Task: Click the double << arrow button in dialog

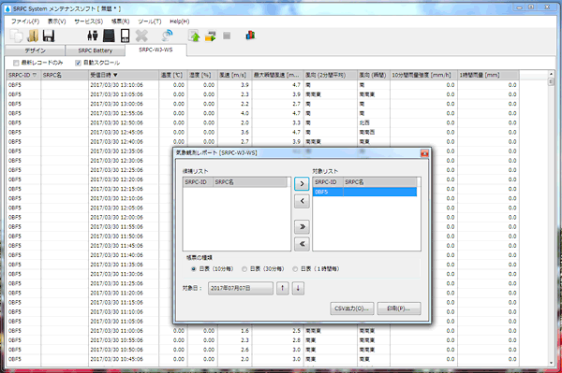Action: (x=302, y=244)
